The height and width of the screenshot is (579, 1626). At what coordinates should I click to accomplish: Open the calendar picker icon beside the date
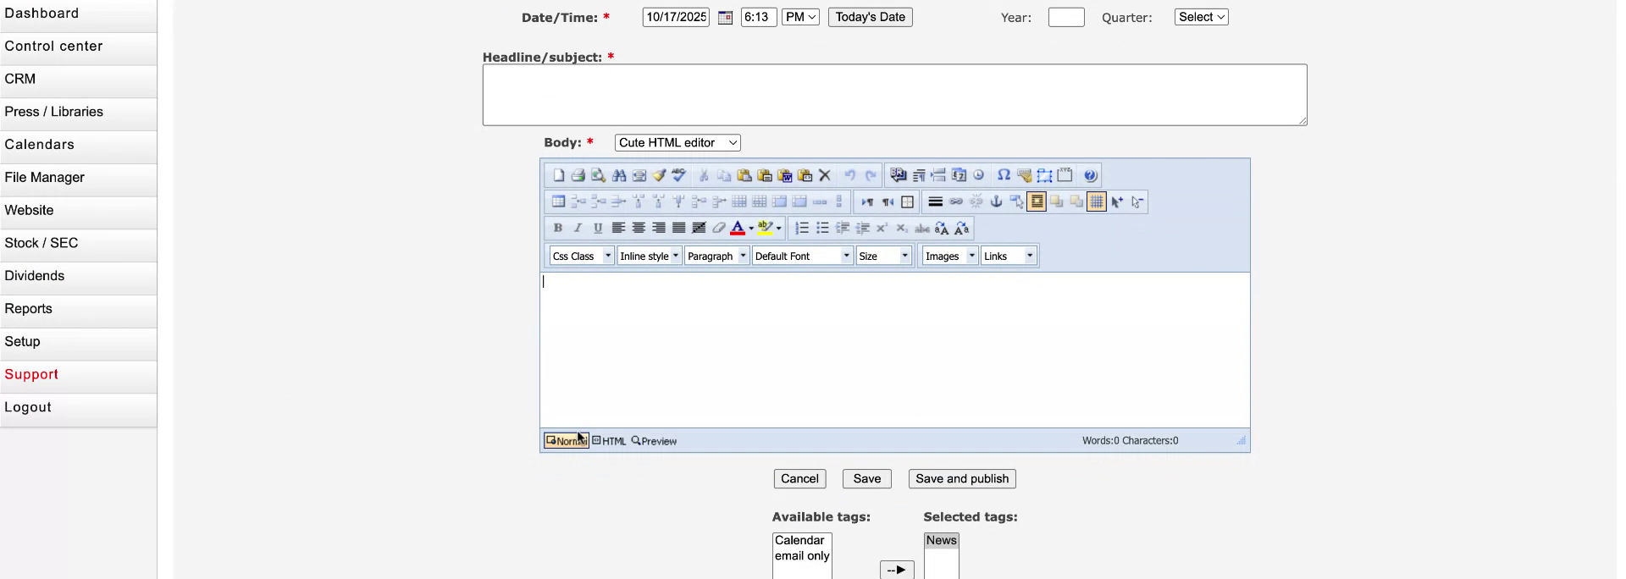[725, 17]
